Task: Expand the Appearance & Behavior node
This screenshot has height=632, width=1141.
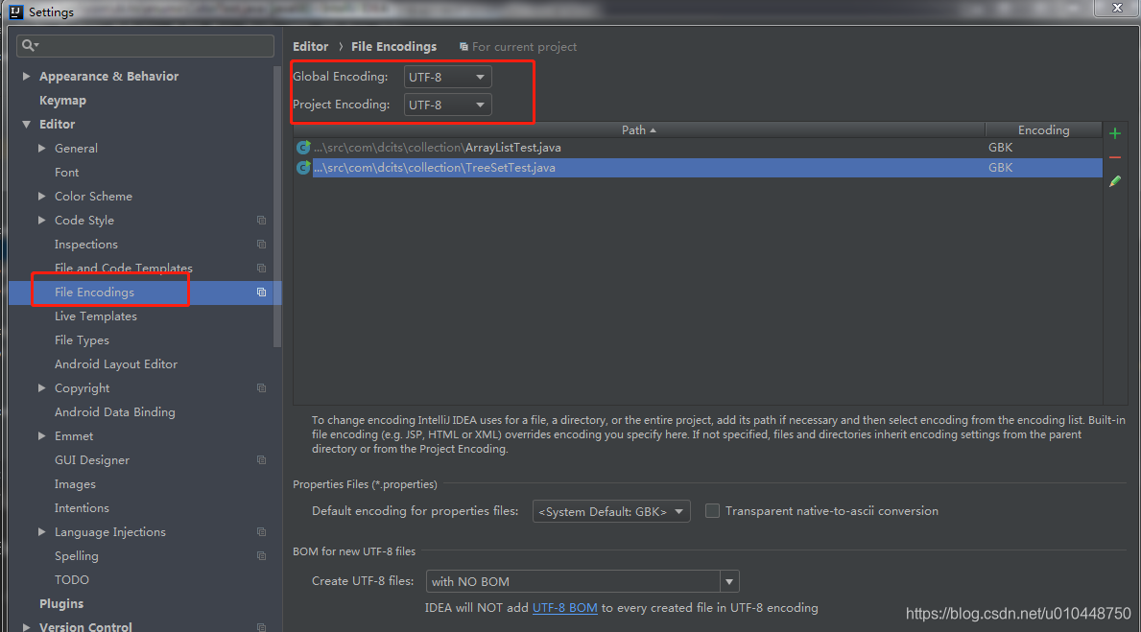Action: click(26, 77)
